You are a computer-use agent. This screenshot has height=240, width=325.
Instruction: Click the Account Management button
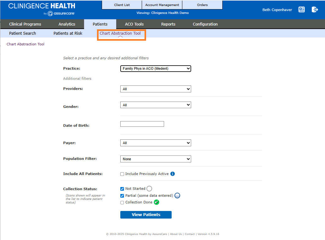[162, 5]
